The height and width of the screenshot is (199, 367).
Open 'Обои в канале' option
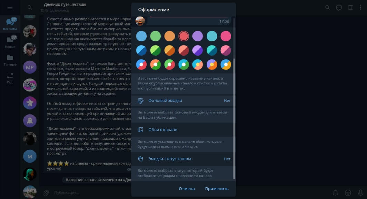(183, 130)
